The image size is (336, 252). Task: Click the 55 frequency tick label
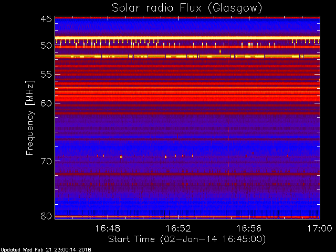coord(46,75)
